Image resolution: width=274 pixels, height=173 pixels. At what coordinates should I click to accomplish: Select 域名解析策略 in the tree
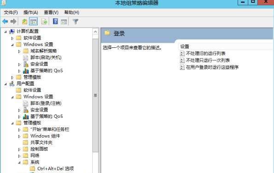click(43, 51)
